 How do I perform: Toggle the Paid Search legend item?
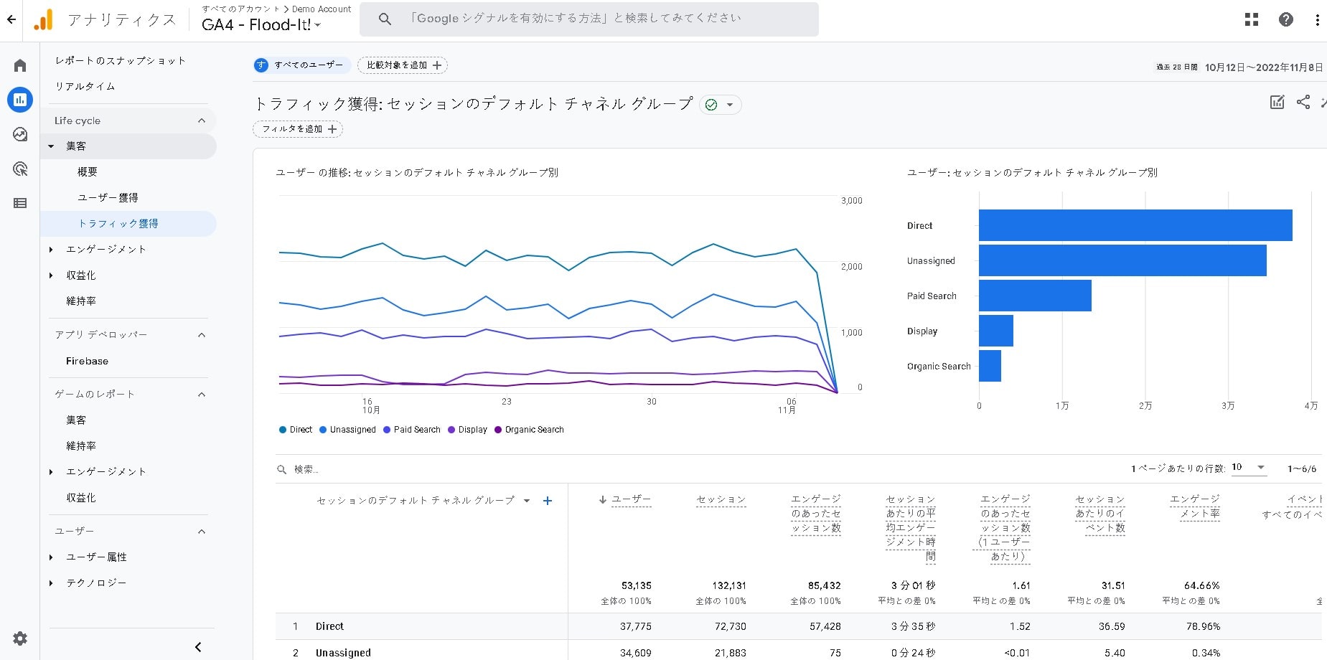pyautogui.click(x=412, y=430)
